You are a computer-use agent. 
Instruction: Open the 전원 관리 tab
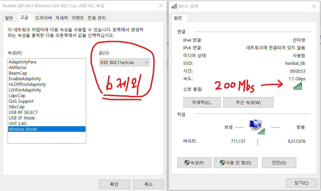(96, 18)
